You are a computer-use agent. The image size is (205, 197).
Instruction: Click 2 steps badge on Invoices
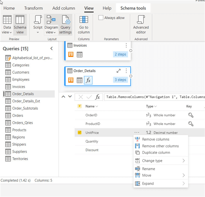[120, 54]
